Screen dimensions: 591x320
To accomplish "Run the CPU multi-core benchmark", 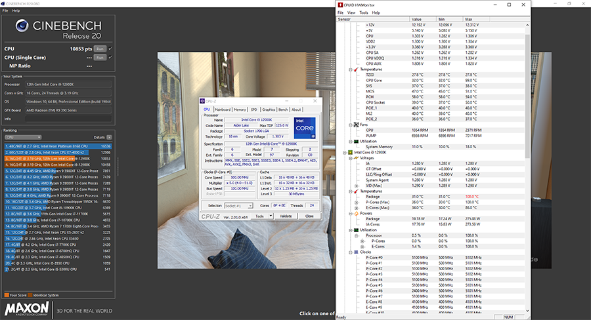I will [x=100, y=49].
